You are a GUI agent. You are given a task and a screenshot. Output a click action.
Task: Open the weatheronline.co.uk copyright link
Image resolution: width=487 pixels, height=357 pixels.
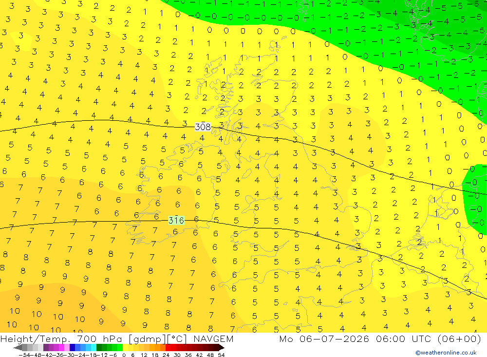tap(446, 353)
